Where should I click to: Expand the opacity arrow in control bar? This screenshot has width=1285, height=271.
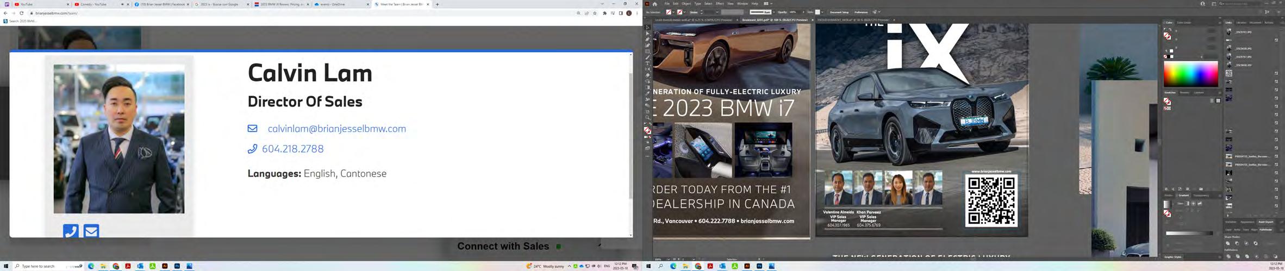pyautogui.click(x=803, y=12)
